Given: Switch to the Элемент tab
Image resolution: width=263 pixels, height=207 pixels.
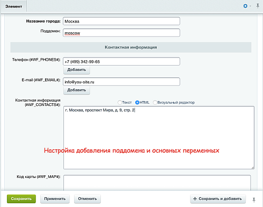Looking at the screenshot, I should tap(13, 6).
